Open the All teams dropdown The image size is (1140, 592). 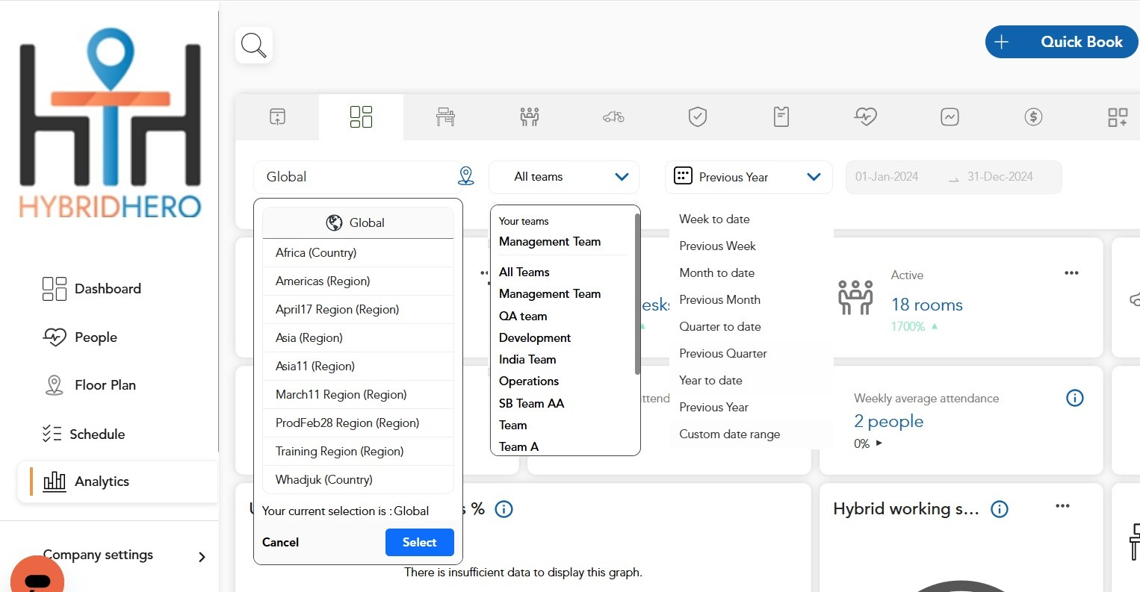[x=564, y=177]
